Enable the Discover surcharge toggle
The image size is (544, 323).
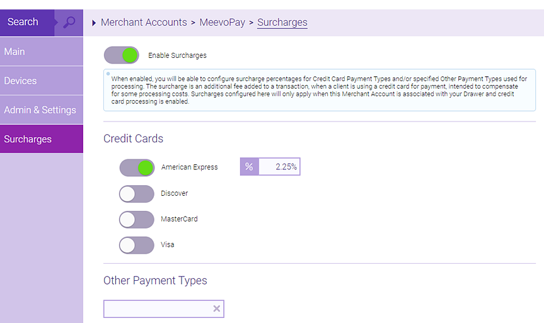click(x=137, y=193)
